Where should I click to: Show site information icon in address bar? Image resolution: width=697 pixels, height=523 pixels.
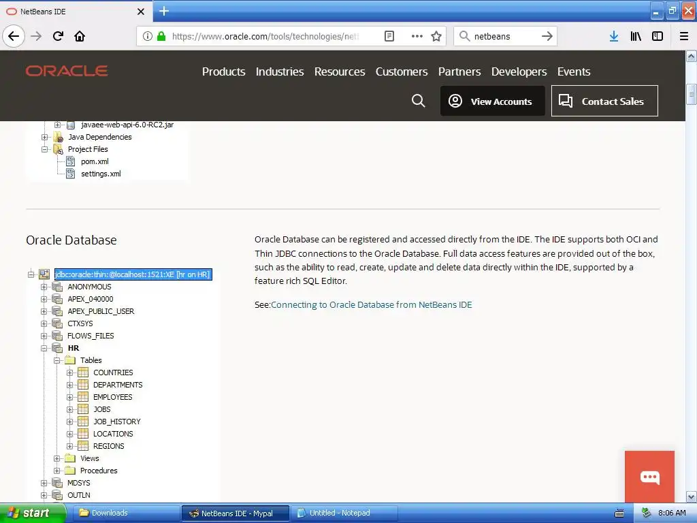click(x=147, y=36)
